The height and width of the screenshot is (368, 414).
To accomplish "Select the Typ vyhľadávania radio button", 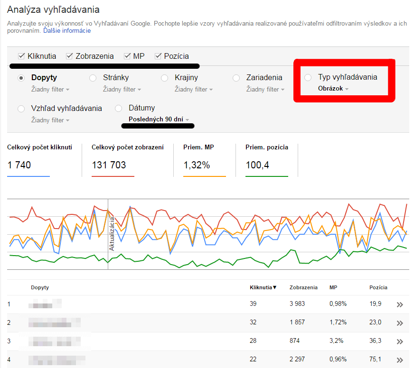I will pos(308,78).
